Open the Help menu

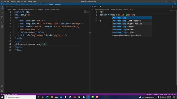pos(35,1)
